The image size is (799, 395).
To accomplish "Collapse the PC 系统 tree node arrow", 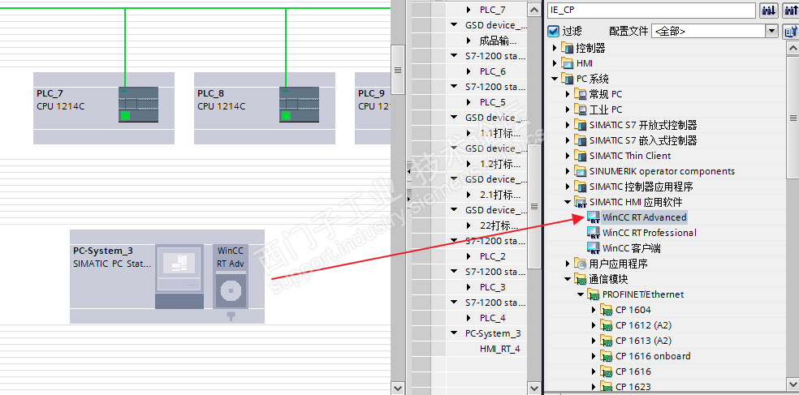I will point(555,79).
